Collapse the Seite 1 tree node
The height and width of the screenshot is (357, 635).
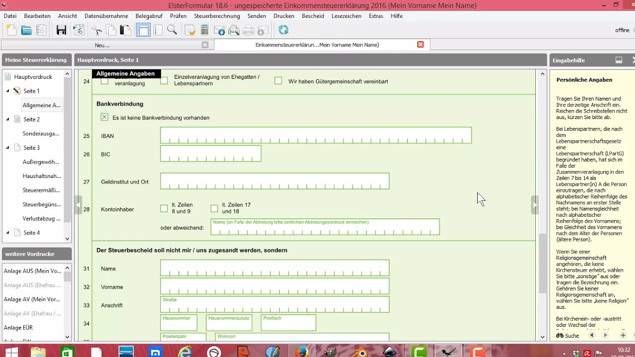[x=8, y=91]
